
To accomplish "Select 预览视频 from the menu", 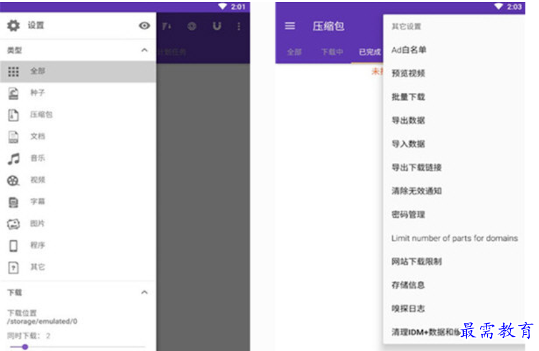I will [x=409, y=73].
